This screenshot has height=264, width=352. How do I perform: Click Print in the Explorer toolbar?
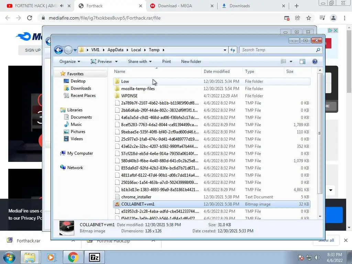pos(167,62)
